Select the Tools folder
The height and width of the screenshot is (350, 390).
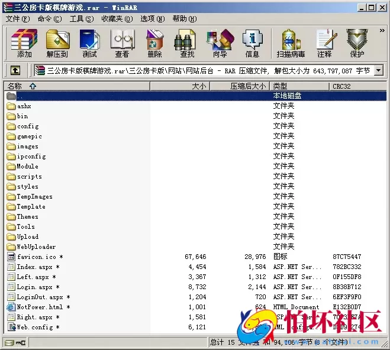click(21, 226)
